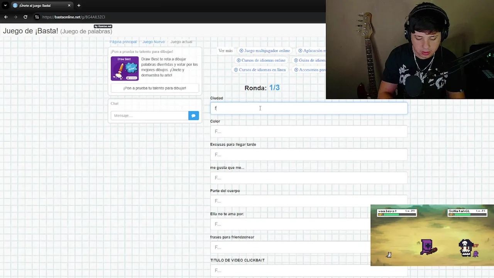Click the 'Ronda: 1/3' round indicator
The height and width of the screenshot is (278, 494).
tap(262, 88)
